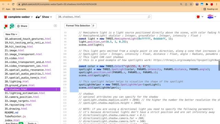Open 28.lighting.html file

[16, 81]
